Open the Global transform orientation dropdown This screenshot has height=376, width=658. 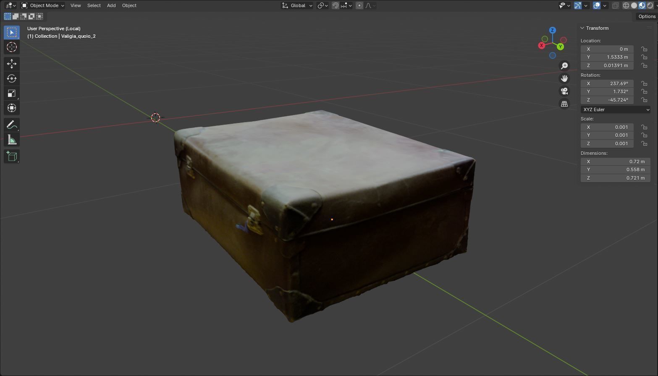point(297,5)
